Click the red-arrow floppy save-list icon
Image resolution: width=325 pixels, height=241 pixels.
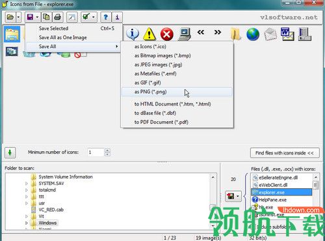pos(231,196)
